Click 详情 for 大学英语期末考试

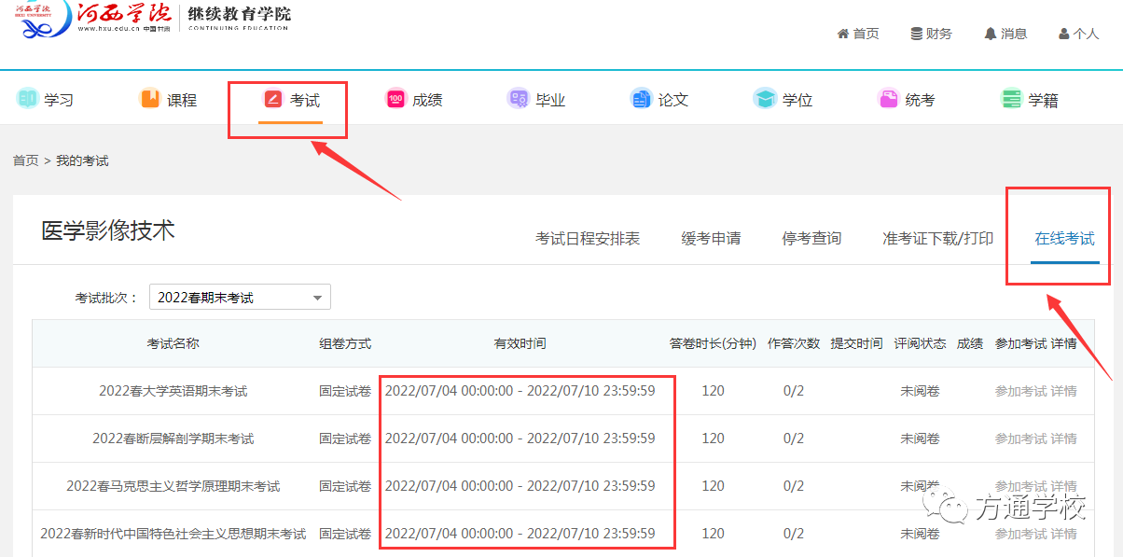coord(1064,391)
